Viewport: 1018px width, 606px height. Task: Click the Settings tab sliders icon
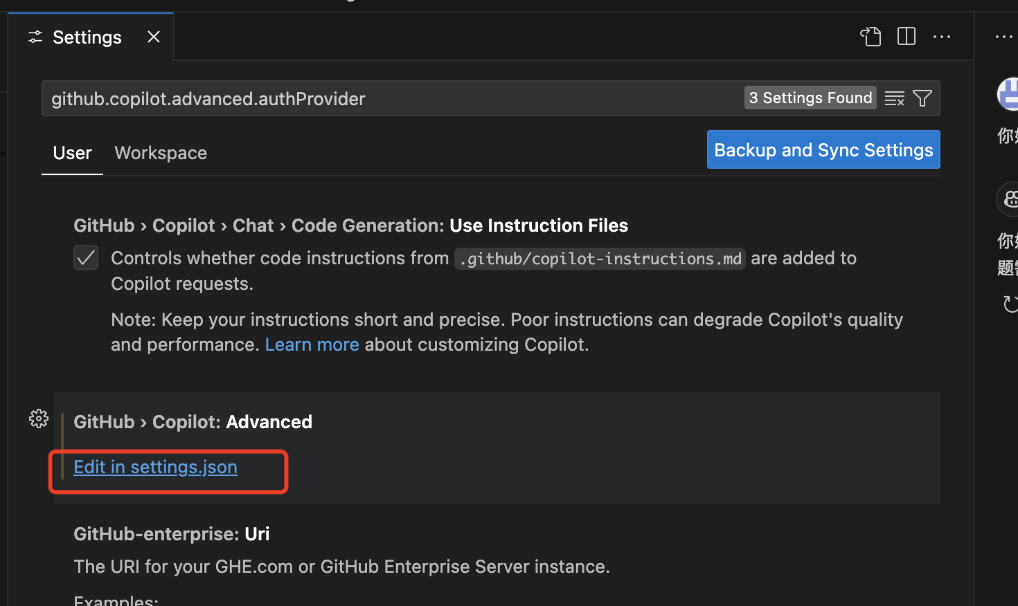pos(35,37)
